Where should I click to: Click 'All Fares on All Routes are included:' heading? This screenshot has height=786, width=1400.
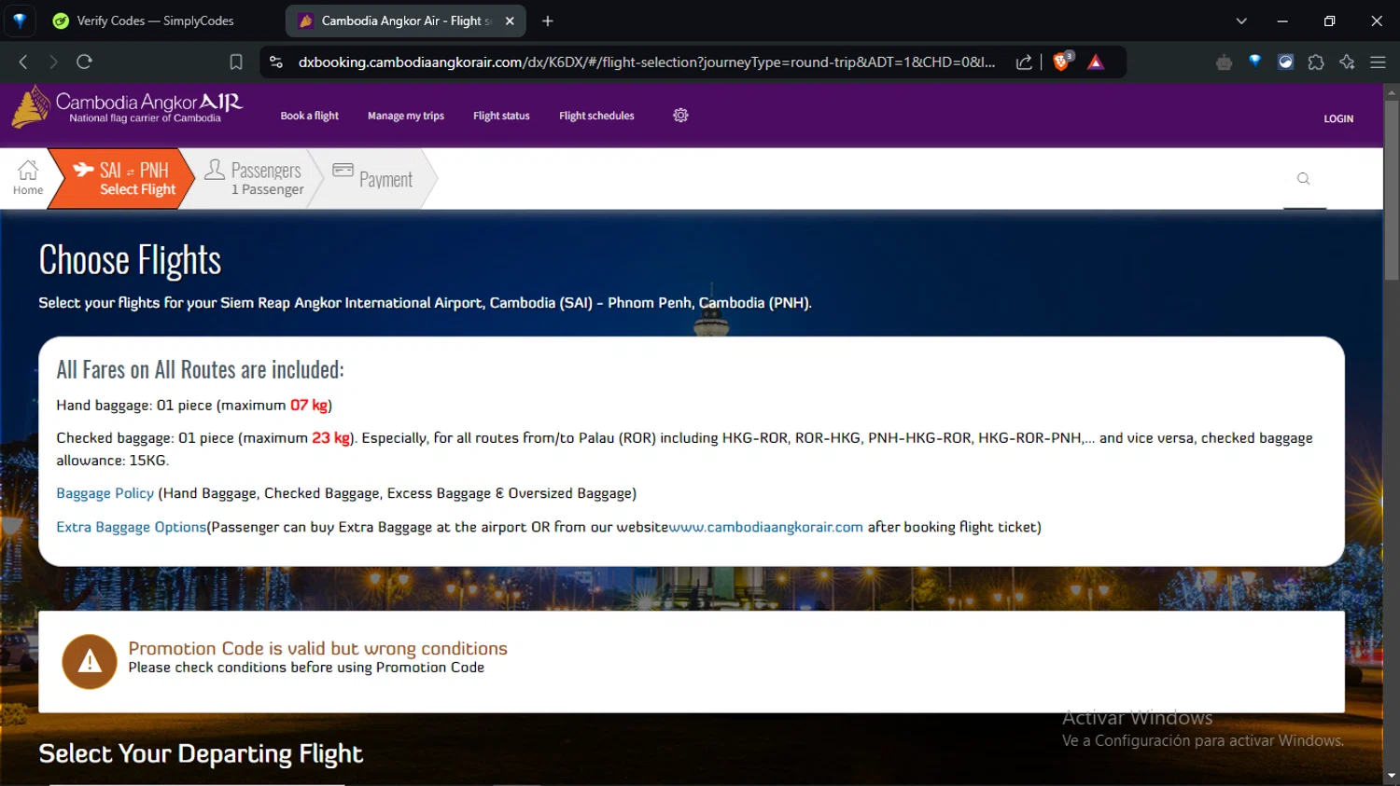200,370
